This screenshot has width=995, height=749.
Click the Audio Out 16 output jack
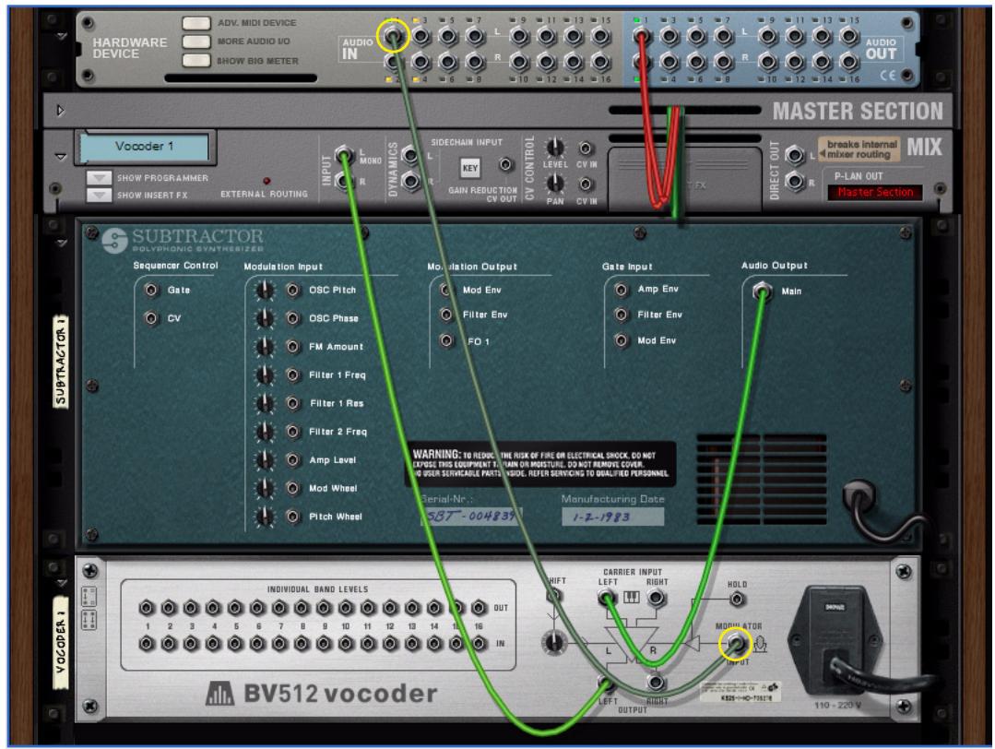tap(849, 62)
